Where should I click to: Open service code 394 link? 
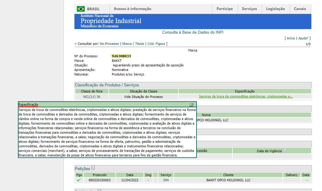click(x=166, y=180)
